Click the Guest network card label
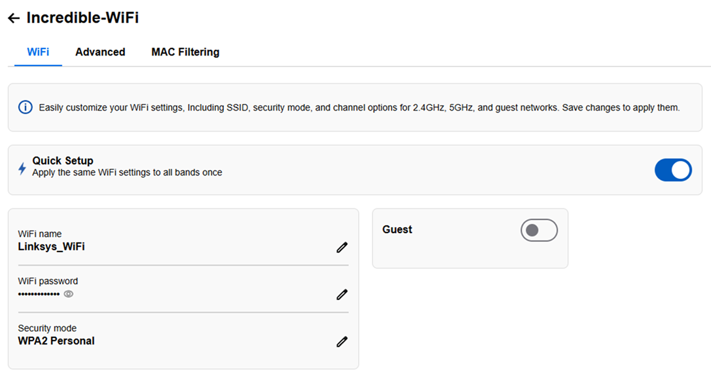 397,229
